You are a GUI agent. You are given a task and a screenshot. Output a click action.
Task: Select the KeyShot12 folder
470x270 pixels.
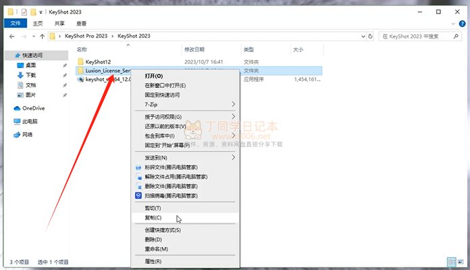point(98,61)
